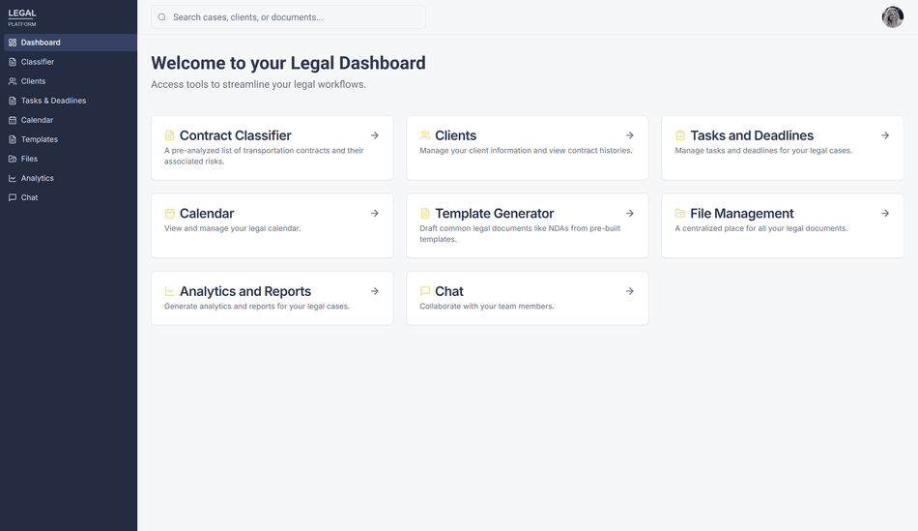Click the yellow Calendar card icon
The width and height of the screenshot is (918, 531).
pyautogui.click(x=169, y=214)
